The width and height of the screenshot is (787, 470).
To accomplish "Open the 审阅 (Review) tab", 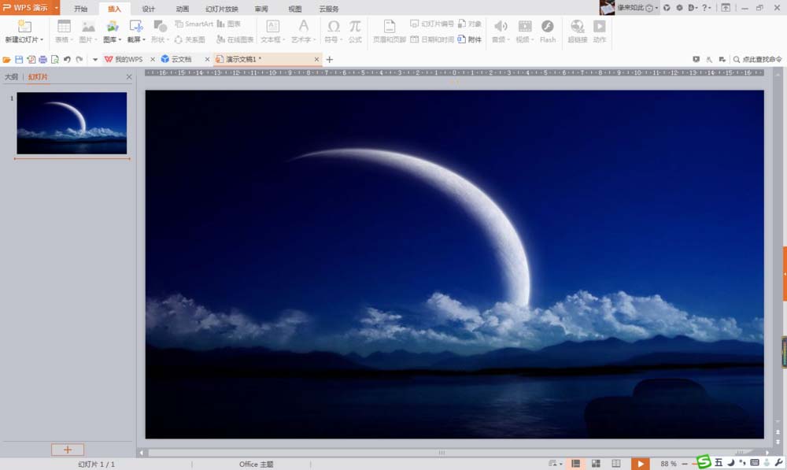I will coord(261,9).
